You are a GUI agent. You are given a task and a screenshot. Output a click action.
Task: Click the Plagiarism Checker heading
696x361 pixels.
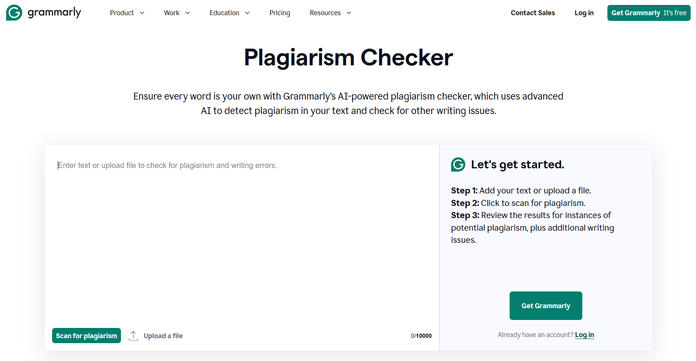(348, 58)
